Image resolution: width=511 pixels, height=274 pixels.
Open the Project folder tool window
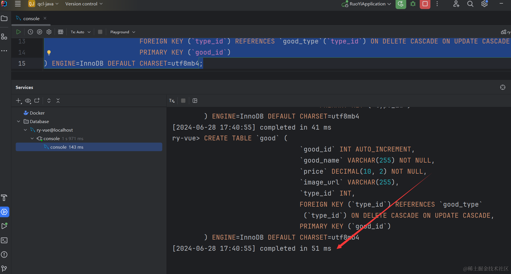[x=4, y=18]
